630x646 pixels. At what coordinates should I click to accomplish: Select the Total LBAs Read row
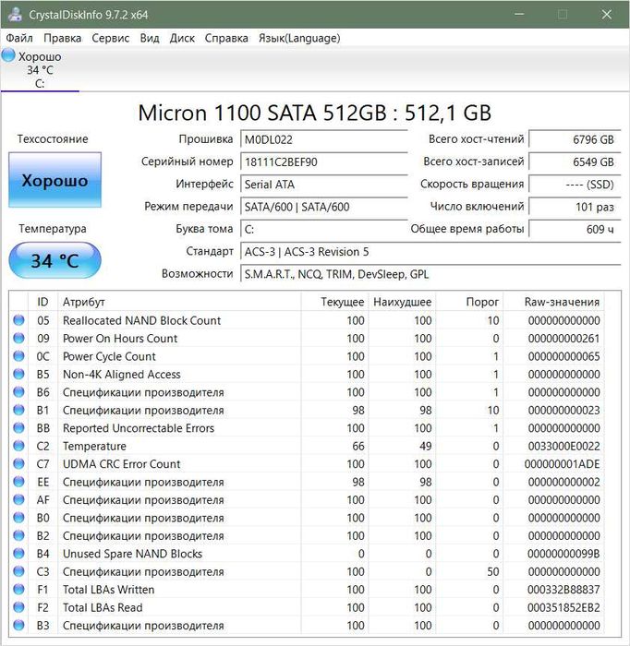(x=307, y=607)
